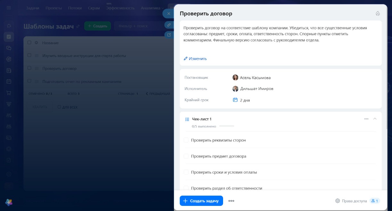This screenshot has width=392, height=211.
Task: Click the Создать задачу button
Action: point(201,201)
